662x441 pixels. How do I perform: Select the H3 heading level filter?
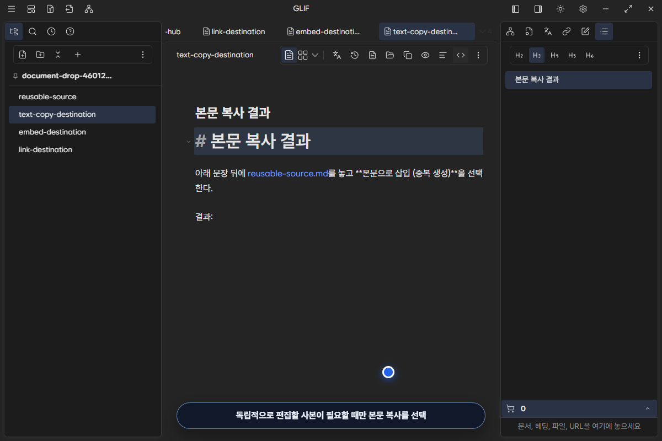click(537, 55)
